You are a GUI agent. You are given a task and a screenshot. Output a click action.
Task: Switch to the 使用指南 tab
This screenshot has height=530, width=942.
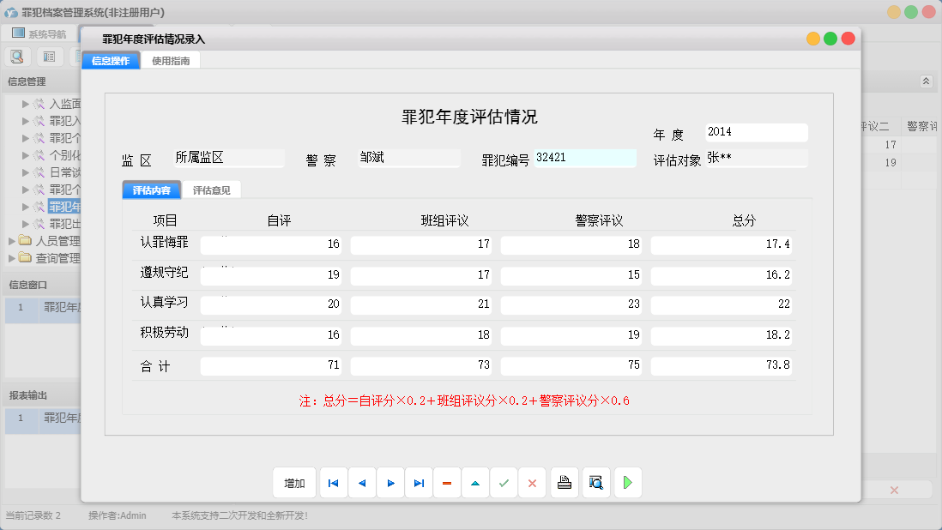[x=172, y=60]
